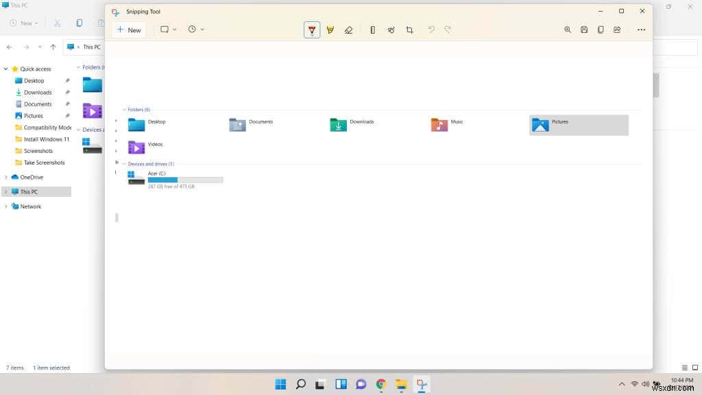Open the Windows Start menu
702x395 pixels.
(280, 384)
